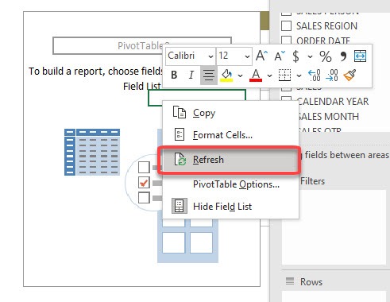Click the Merge and Center icon
The height and width of the screenshot is (302, 390).
coord(360,56)
